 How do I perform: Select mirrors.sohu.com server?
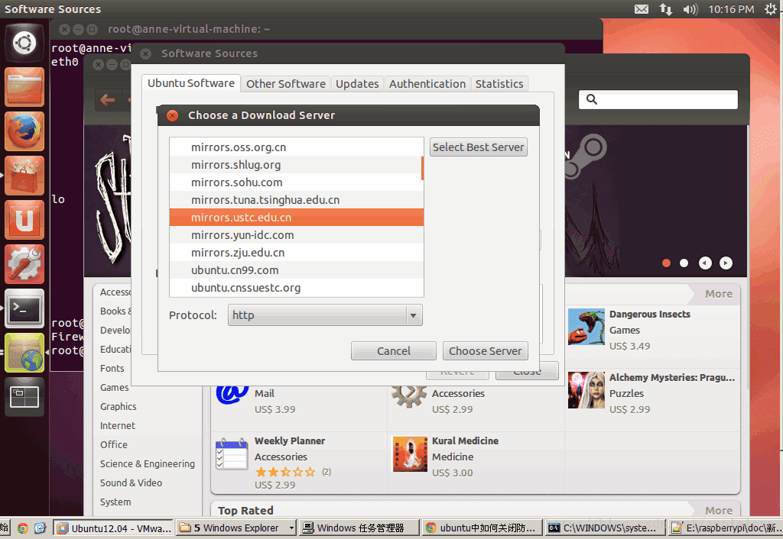coord(297,182)
